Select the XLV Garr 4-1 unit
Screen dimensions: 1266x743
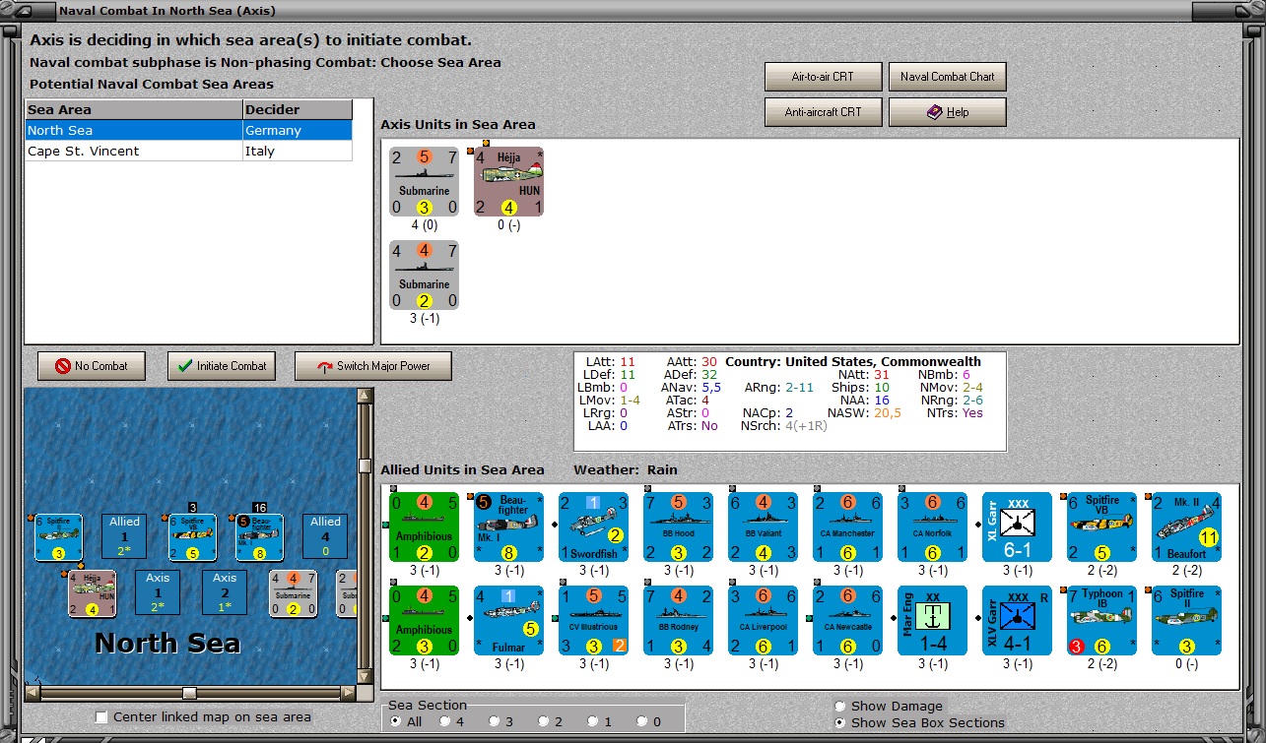point(1017,620)
